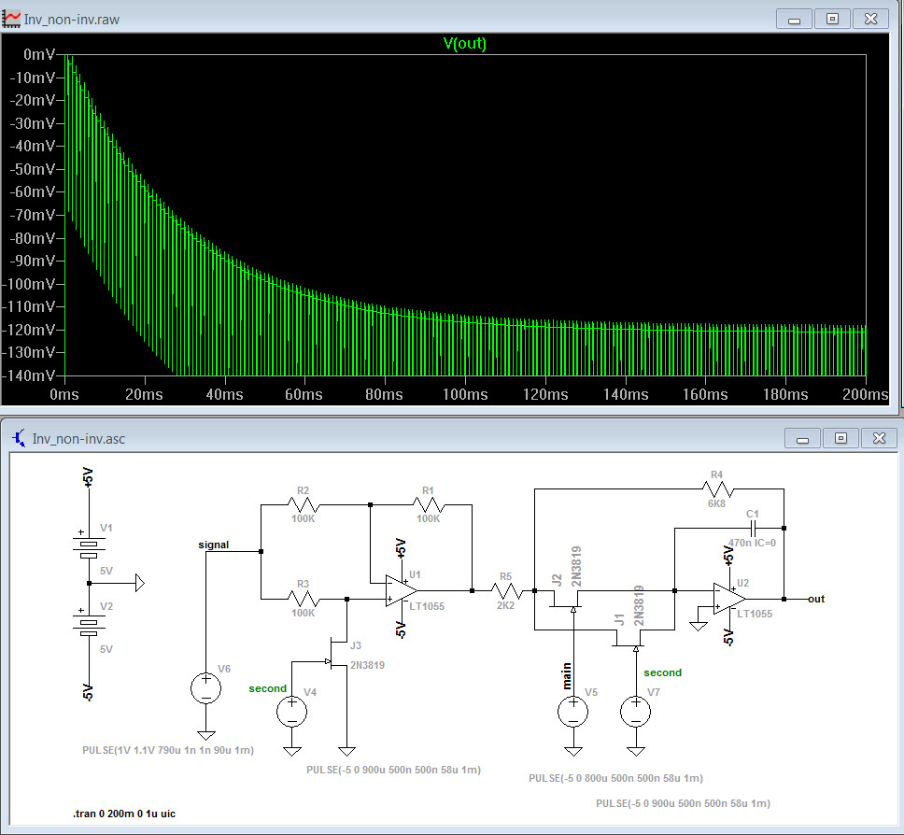Click the out net label at U2 output
Screen dimensions: 904x835
pyautogui.click(x=815, y=599)
